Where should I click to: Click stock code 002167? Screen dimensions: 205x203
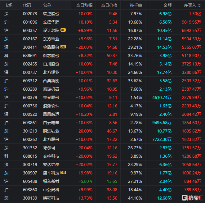click(30, 39)
